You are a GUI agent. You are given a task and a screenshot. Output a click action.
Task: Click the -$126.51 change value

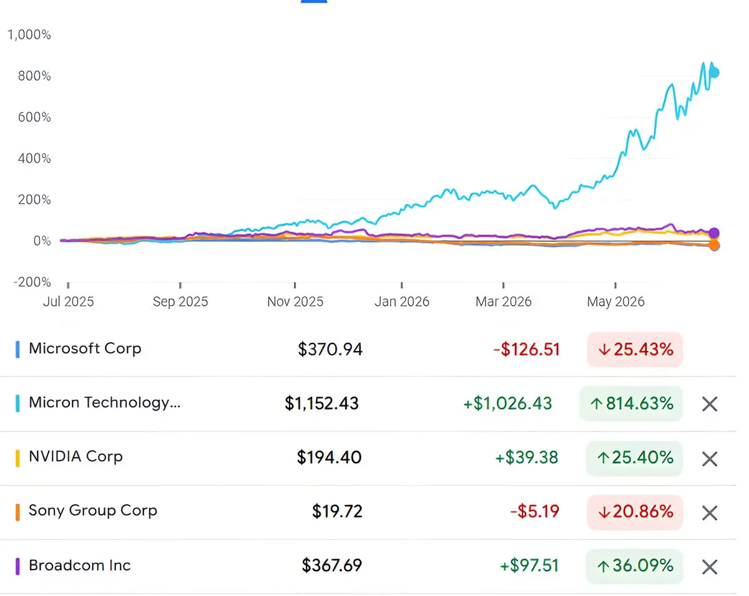(x=527, y=350)
